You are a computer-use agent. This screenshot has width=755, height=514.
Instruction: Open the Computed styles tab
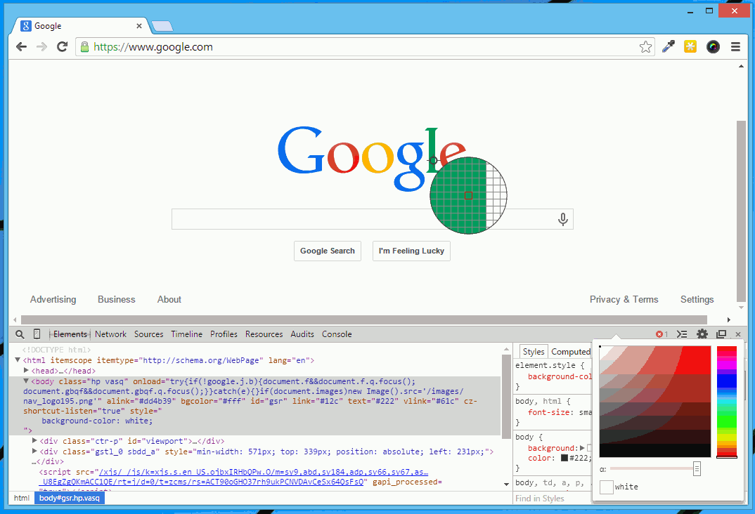[570, 351]
